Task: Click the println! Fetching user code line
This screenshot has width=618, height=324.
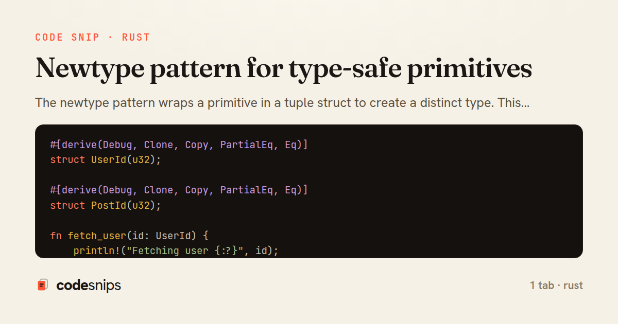Action: point(176,251)
